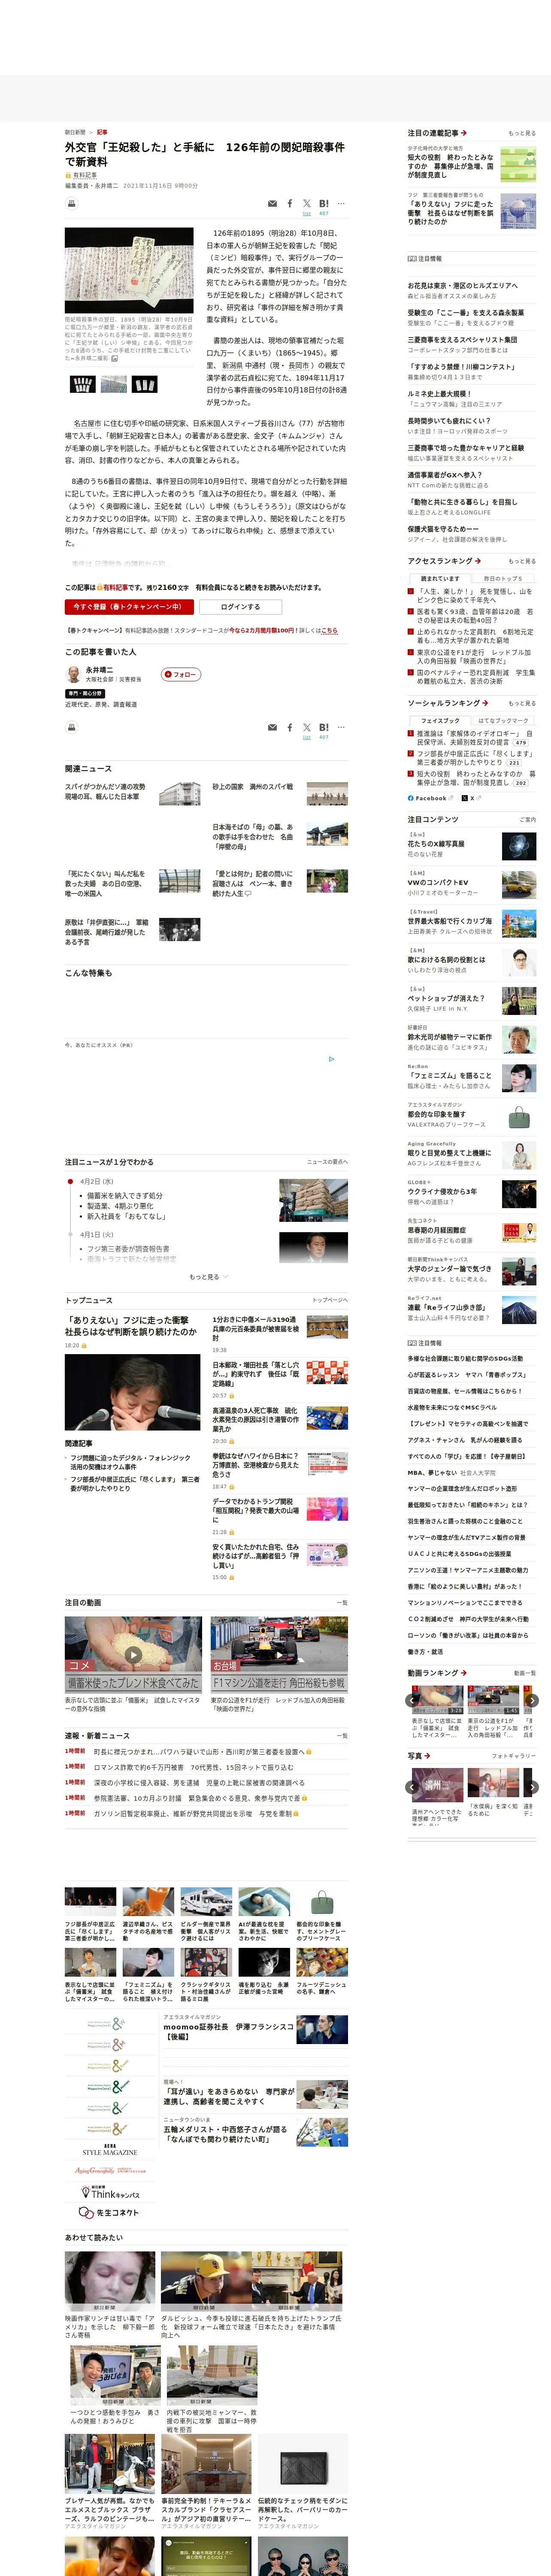
Task: Open the ニュースの要点へ link
Action: click(x=328, y=1162)
